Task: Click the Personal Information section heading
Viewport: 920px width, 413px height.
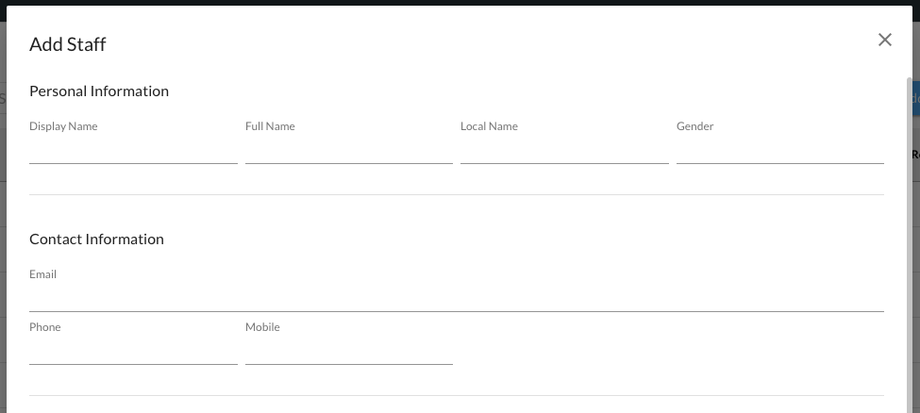Action: 99,91
